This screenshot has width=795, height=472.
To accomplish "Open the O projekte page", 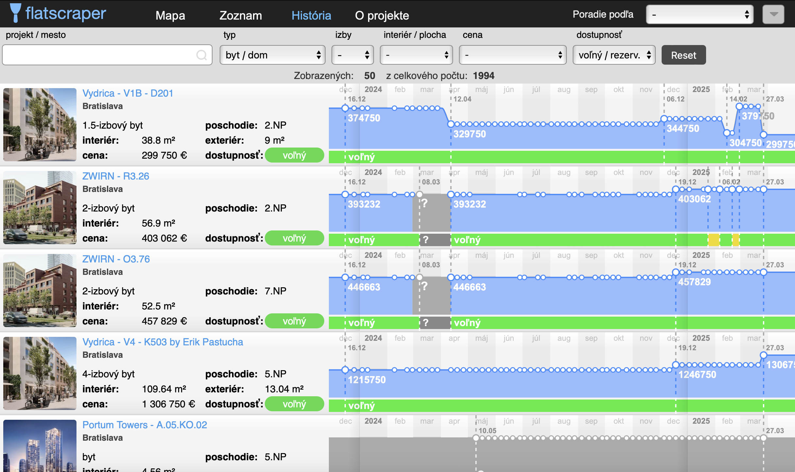I will [x=382, y=15].
